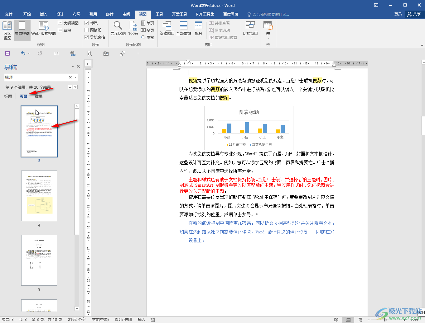This screenshot has width=425, height=323.
Task: Open search options dropdown in navigation box
Action: tap(75, 77)
